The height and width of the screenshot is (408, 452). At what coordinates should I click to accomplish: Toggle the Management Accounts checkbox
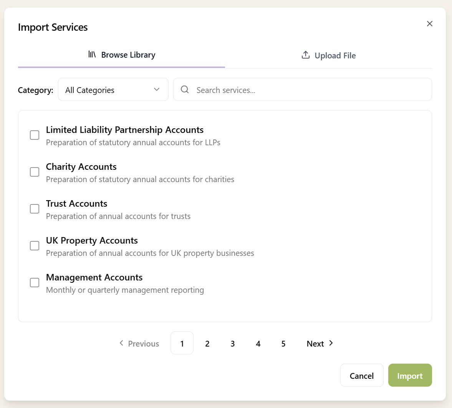35,283
